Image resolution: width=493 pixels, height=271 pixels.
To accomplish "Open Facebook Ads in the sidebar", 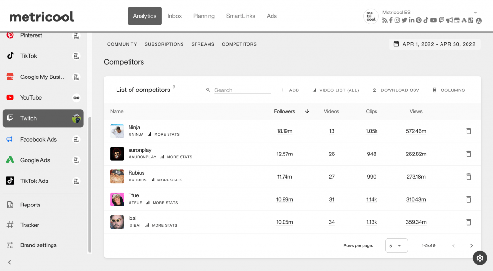I will pos(43,139).
